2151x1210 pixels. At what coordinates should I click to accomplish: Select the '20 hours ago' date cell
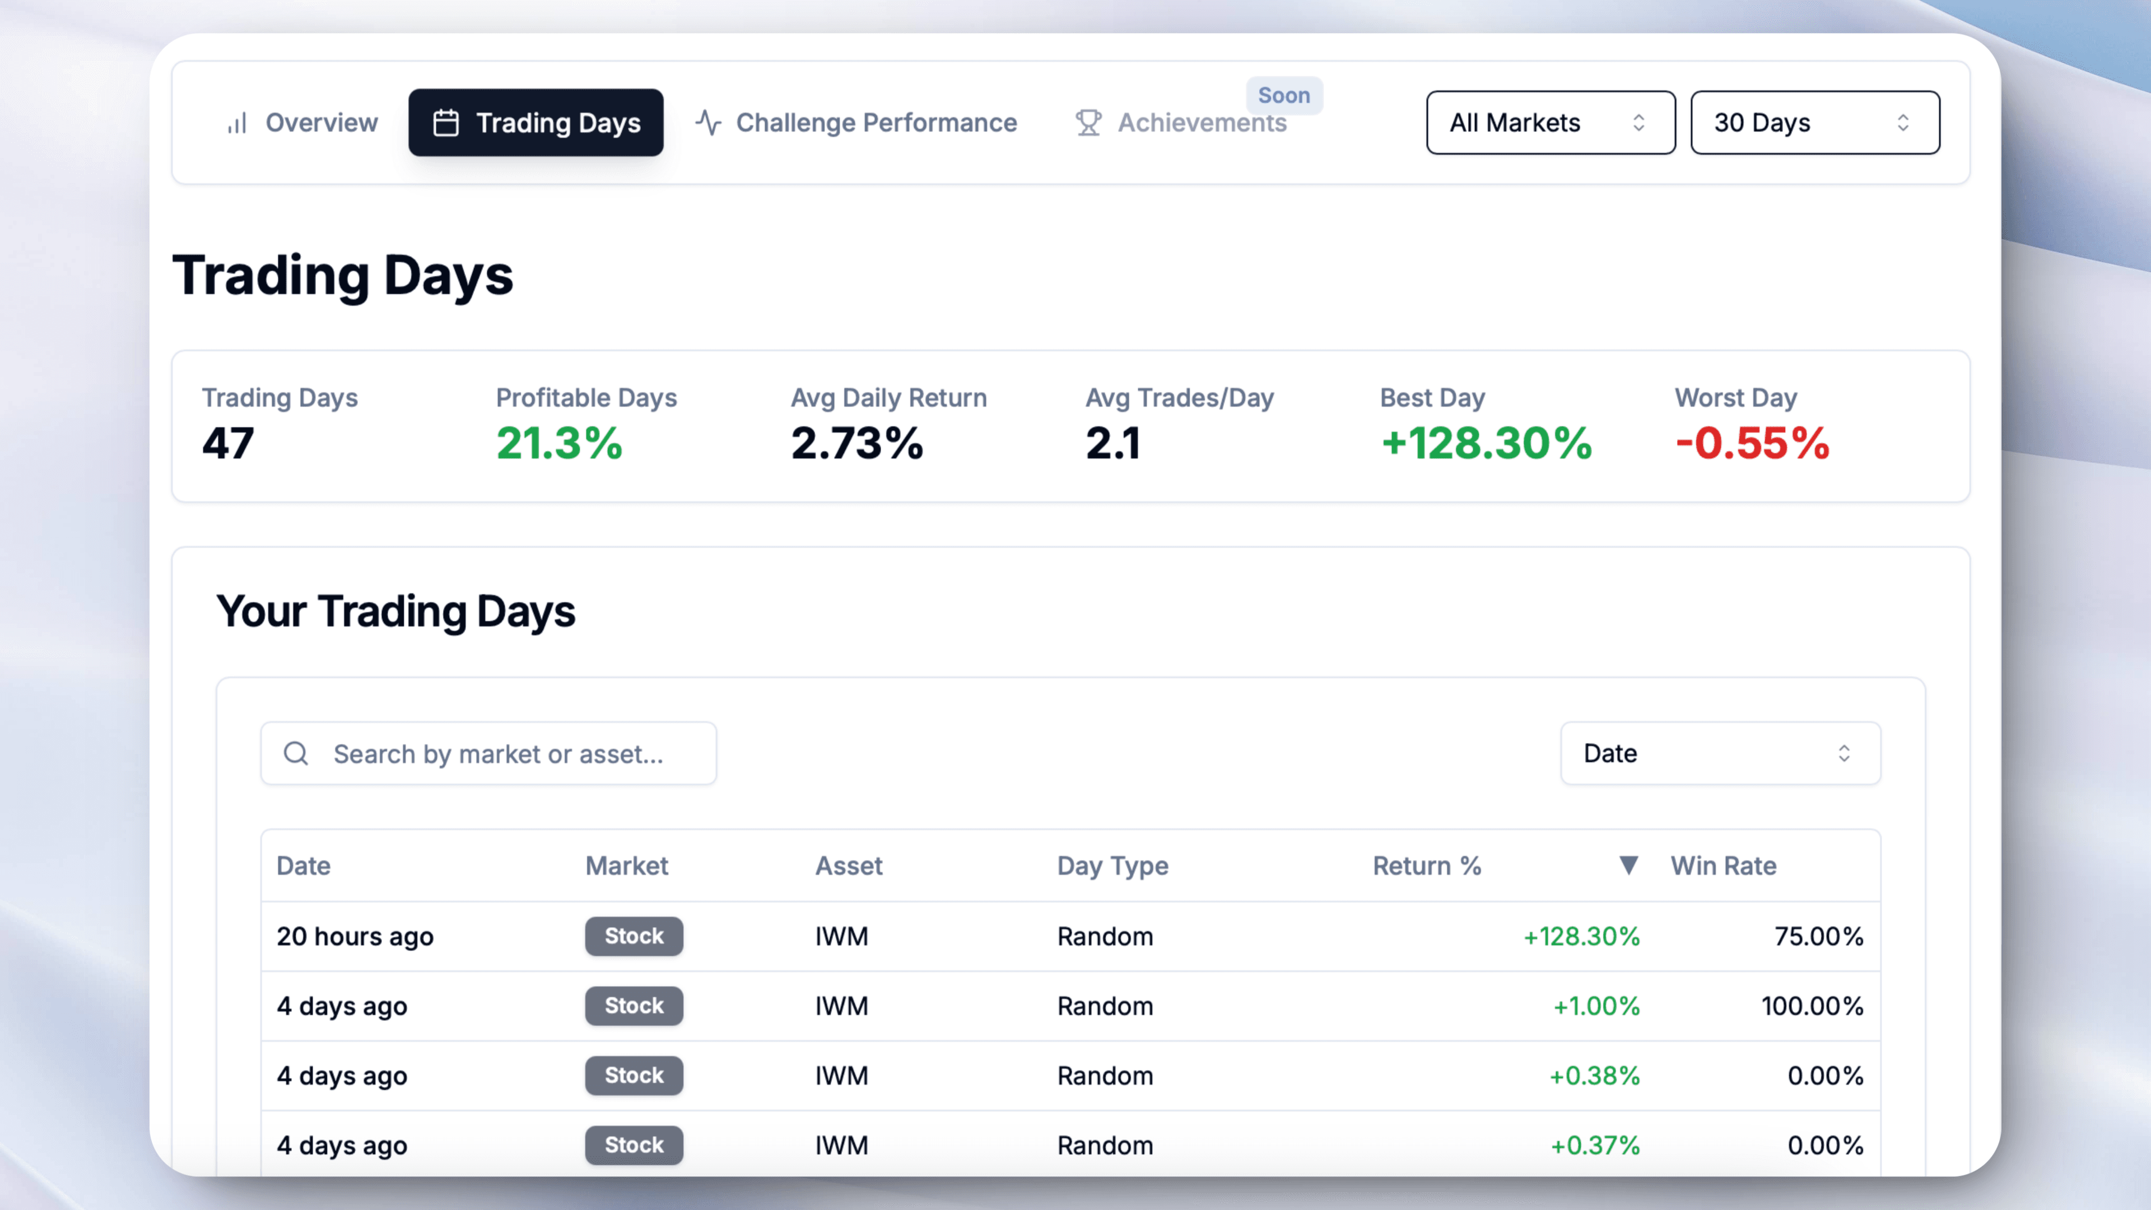[355, 937]
